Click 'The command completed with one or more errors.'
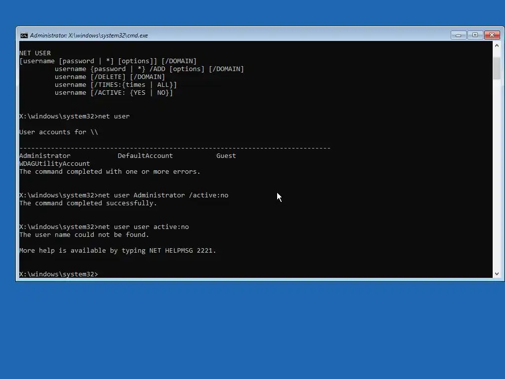 (x=110, y=171)
